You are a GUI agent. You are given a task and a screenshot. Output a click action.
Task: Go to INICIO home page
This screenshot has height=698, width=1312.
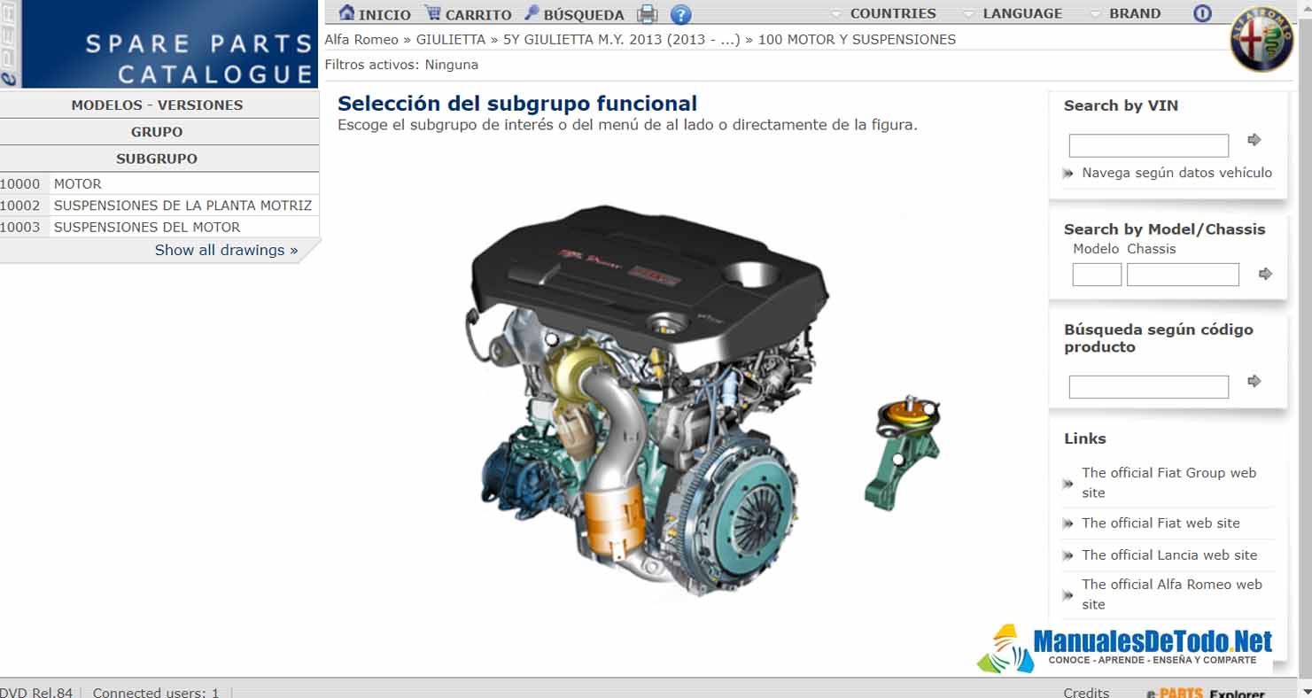[375, 14]
